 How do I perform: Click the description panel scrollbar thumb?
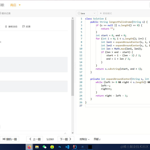click(73, 58)
